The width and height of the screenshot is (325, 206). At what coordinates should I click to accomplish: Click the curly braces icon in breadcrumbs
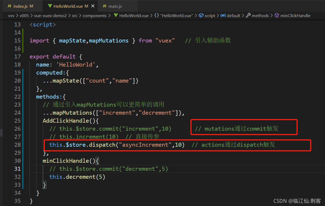(x=157, y=15)
